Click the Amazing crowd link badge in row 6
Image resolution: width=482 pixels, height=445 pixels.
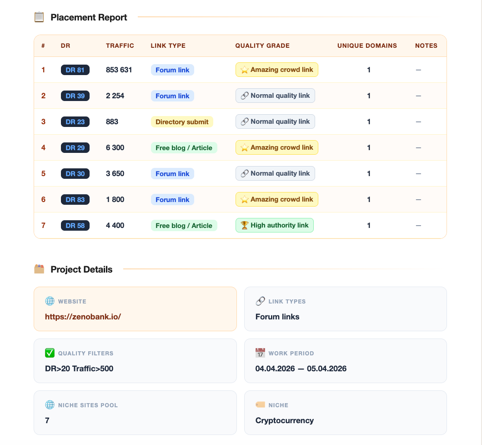(x=276, y=199)
